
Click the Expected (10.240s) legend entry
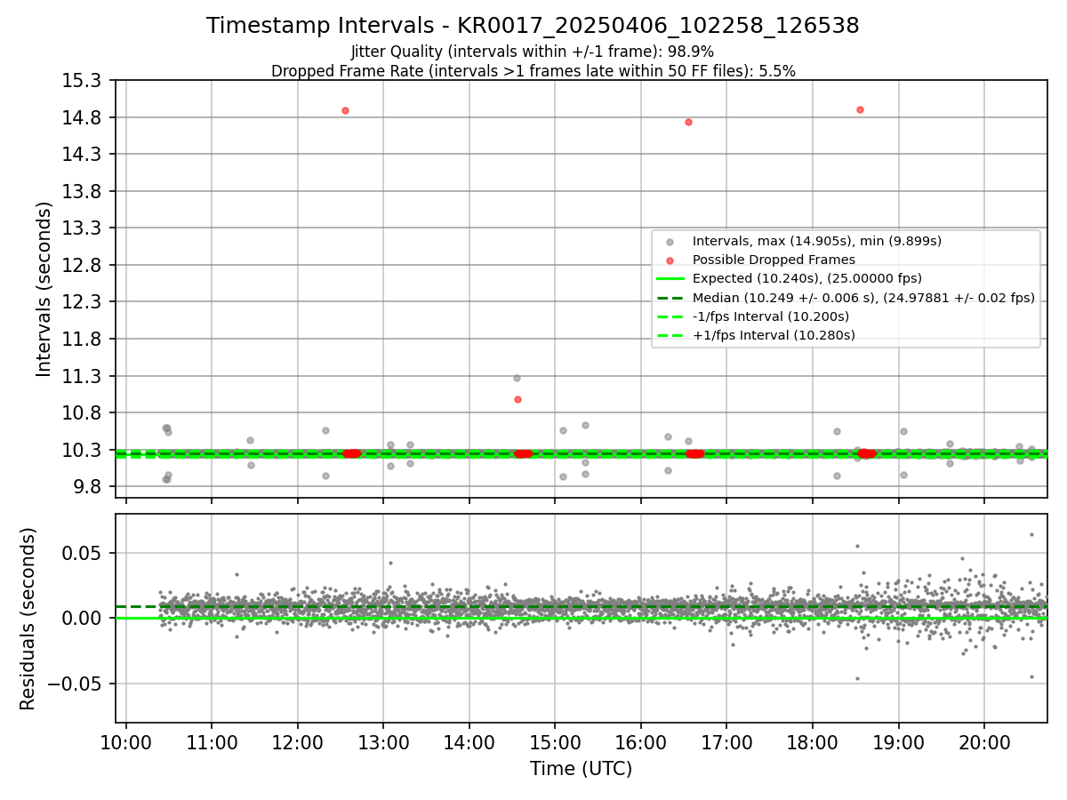(x=806, y=278)
